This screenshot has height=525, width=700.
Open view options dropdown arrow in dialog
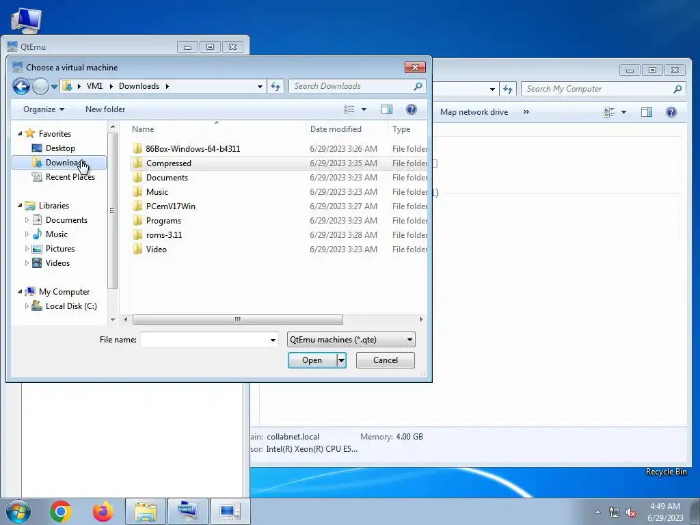pos(364,109)
